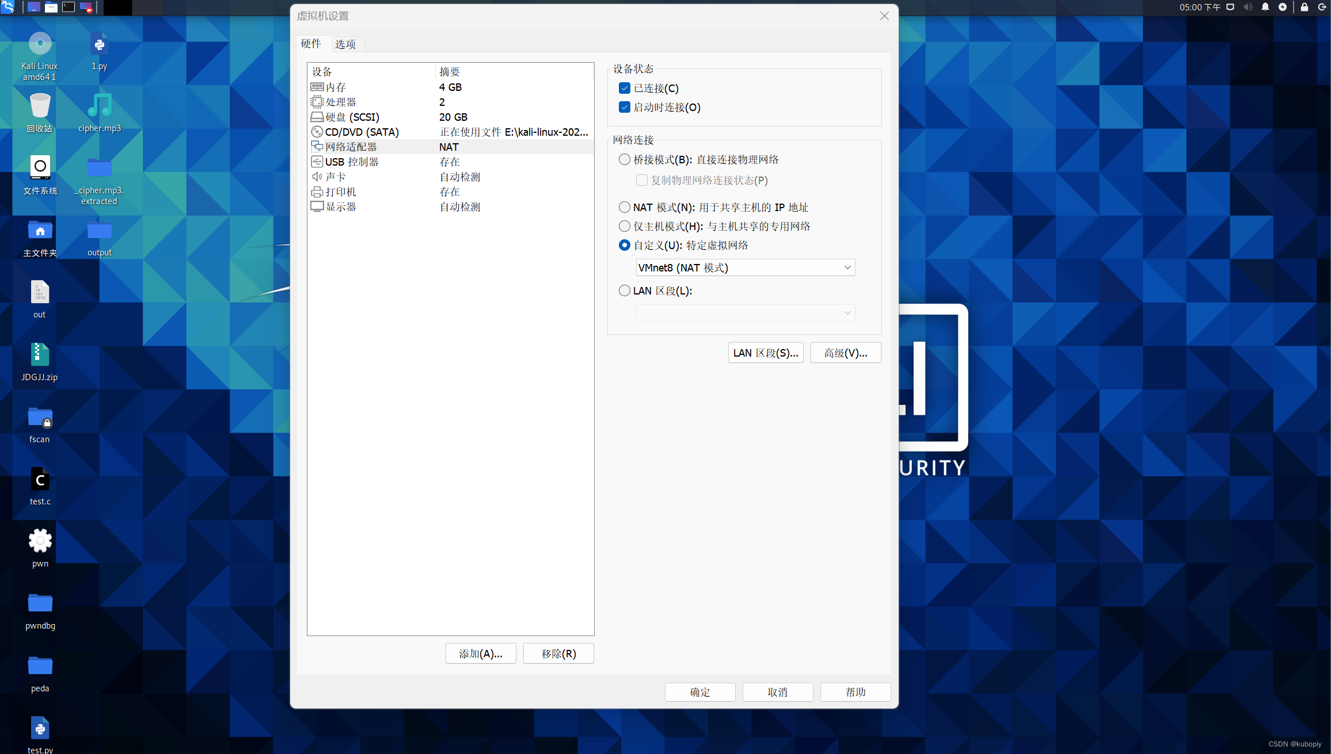Select the 显示器 display device icon
This screenshot has height=754, width=1331.
pyautogui.click(x=317, y=206)
